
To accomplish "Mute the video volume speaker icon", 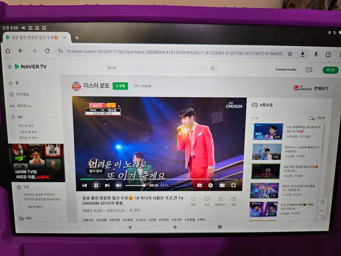I will point(119,185).
